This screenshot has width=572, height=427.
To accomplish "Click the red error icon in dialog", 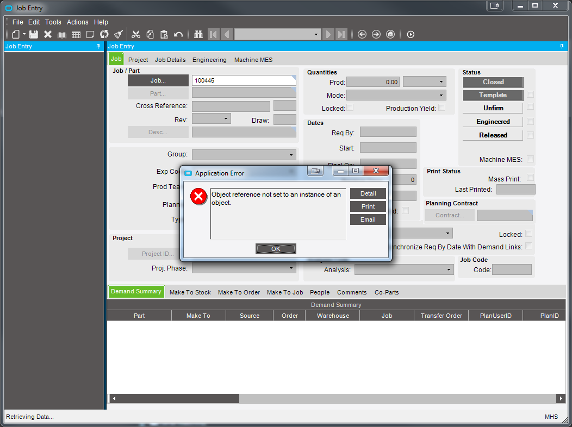I will [x=198, y=197].
